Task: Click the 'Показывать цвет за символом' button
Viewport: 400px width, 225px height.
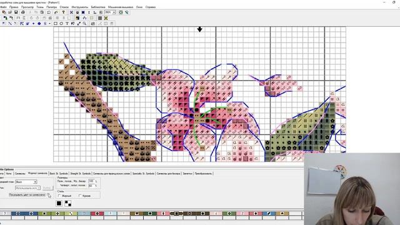Action: pos(27,195)
